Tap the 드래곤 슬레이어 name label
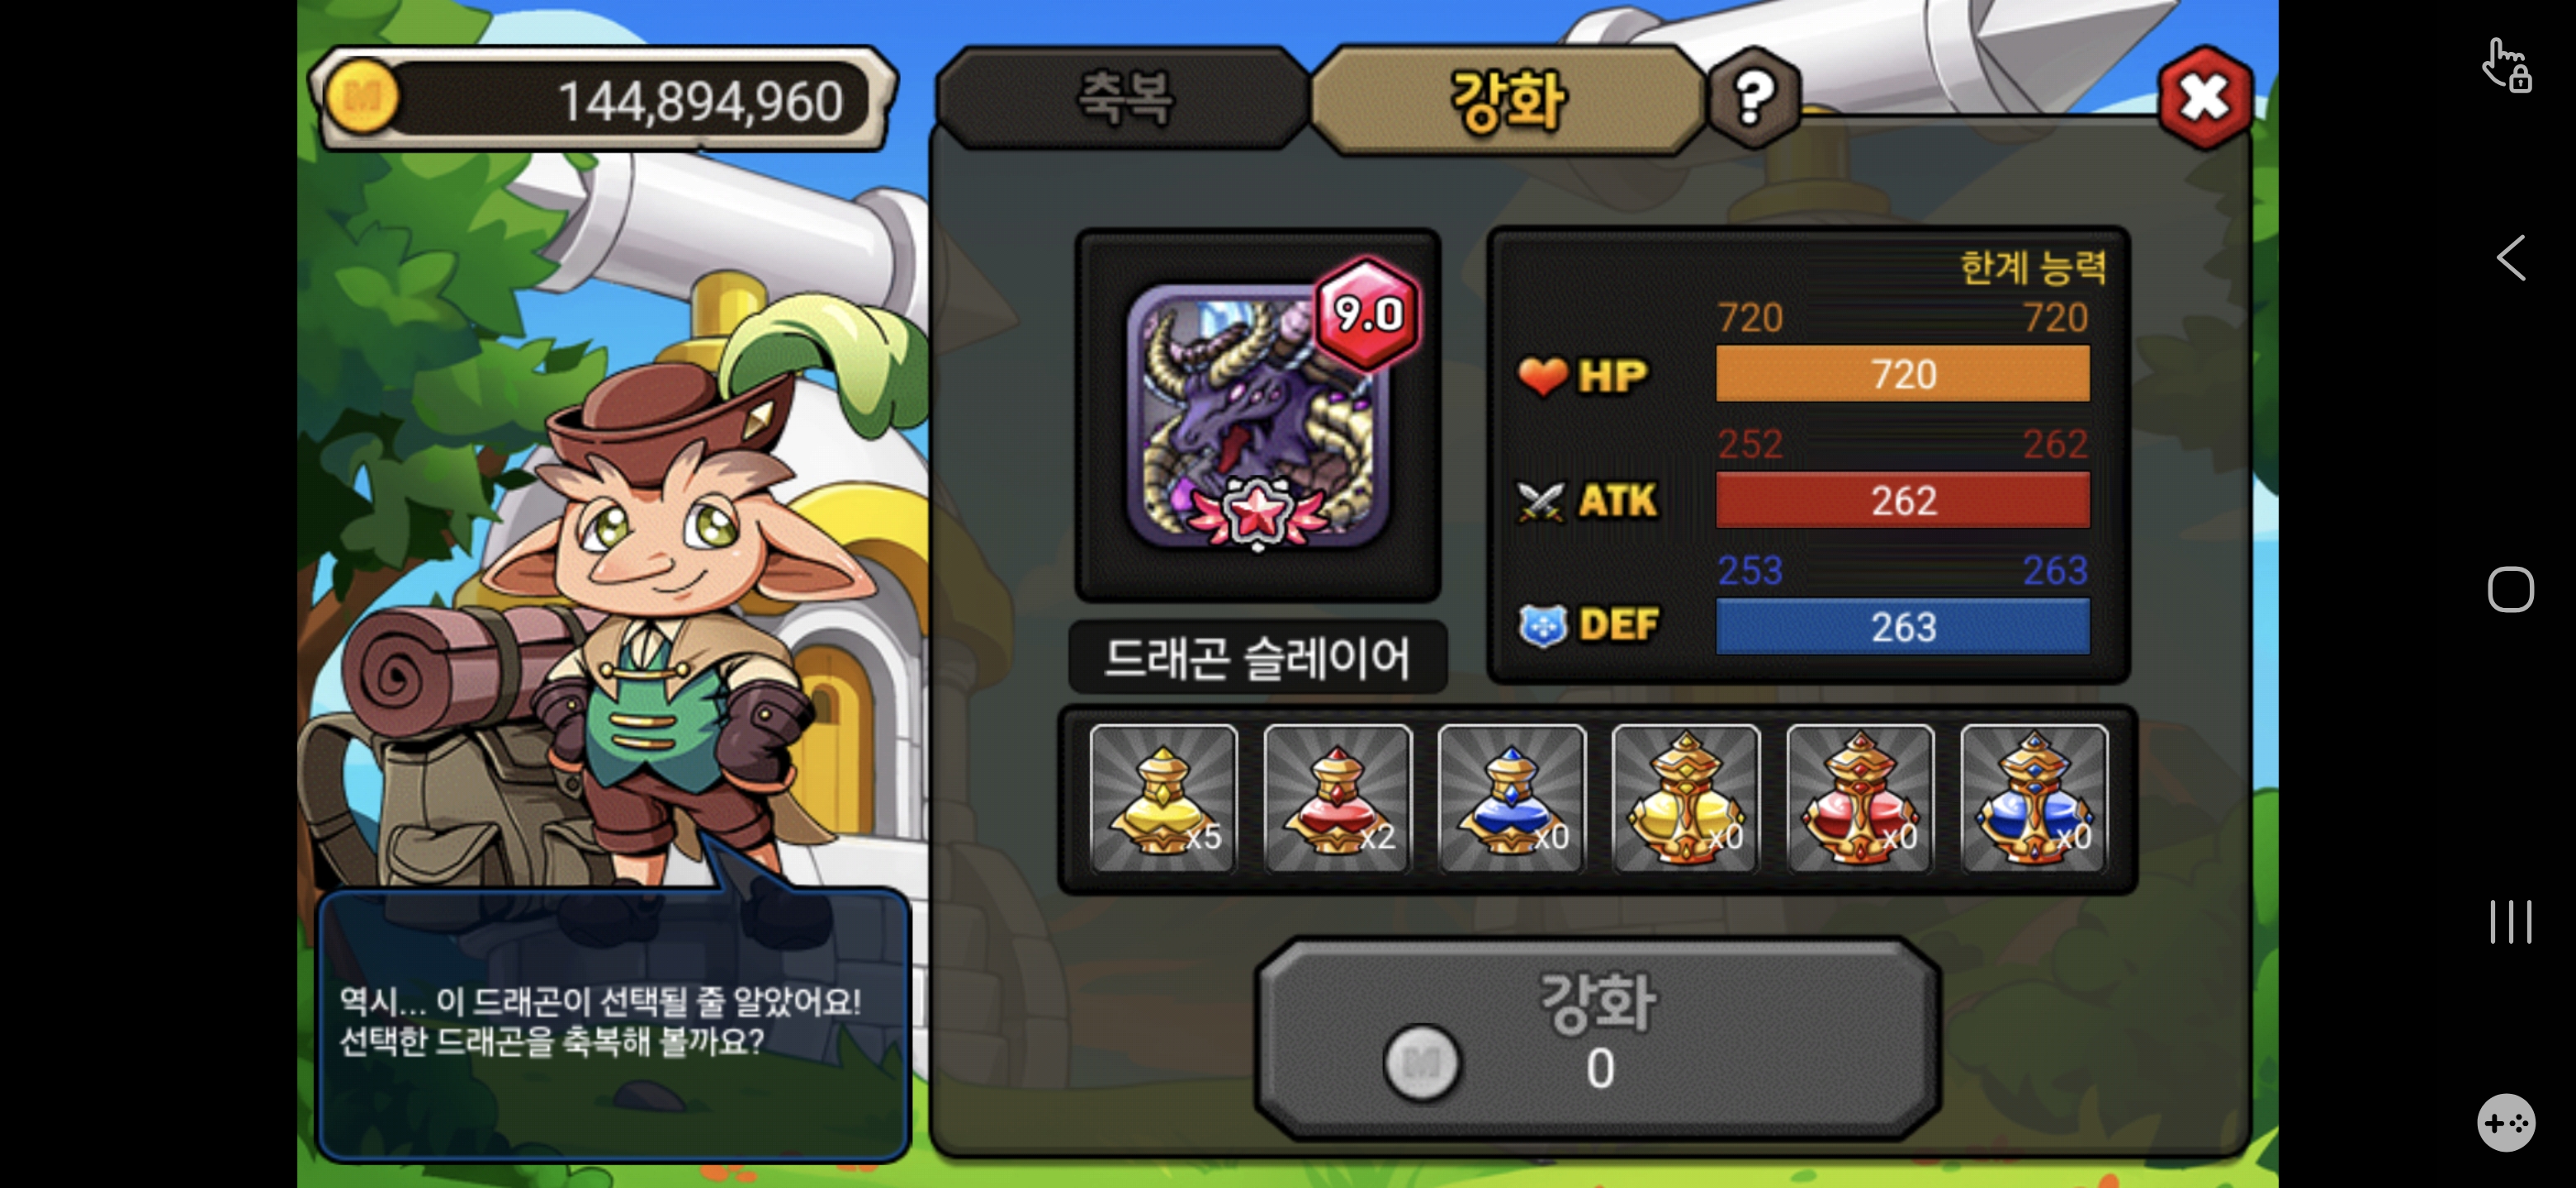2576x1188 pixels. pyautogui.click(x=1257, y=658)
